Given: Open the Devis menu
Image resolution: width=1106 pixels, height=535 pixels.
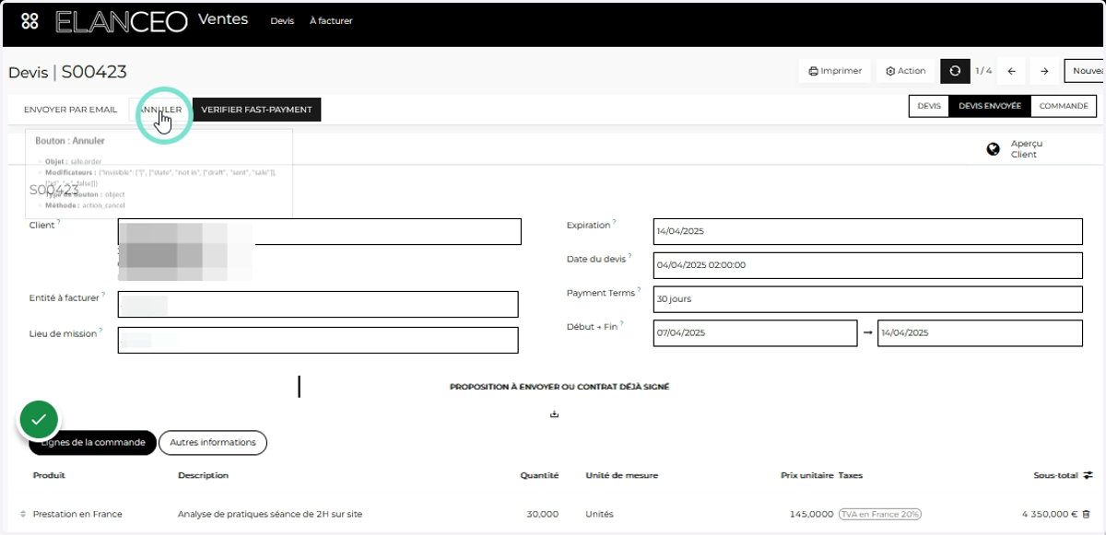Looking at the screenshot, I should [282, 20].
